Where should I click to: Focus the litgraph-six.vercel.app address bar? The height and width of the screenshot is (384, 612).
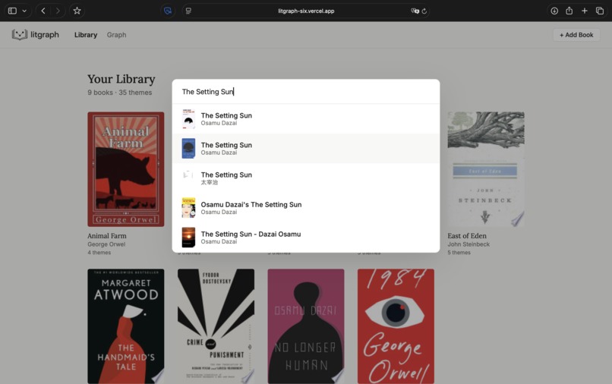(306, 11)
